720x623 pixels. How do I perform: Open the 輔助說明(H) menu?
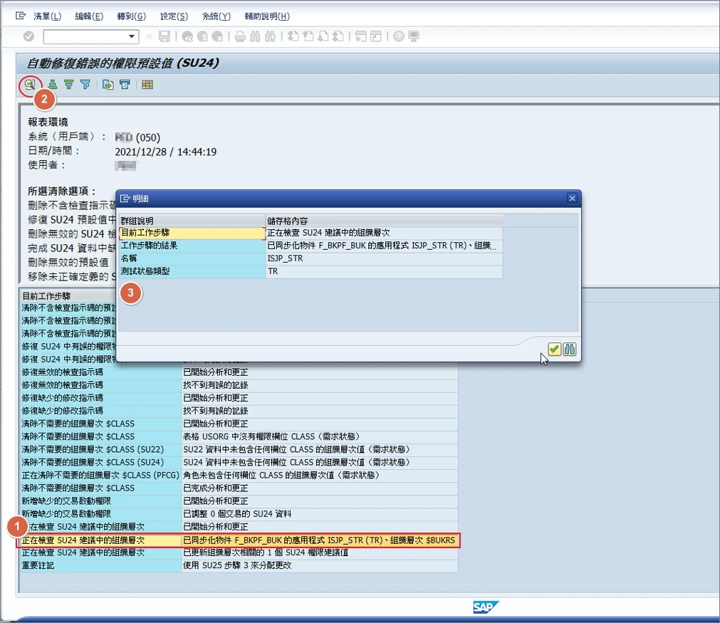[267, 16]
